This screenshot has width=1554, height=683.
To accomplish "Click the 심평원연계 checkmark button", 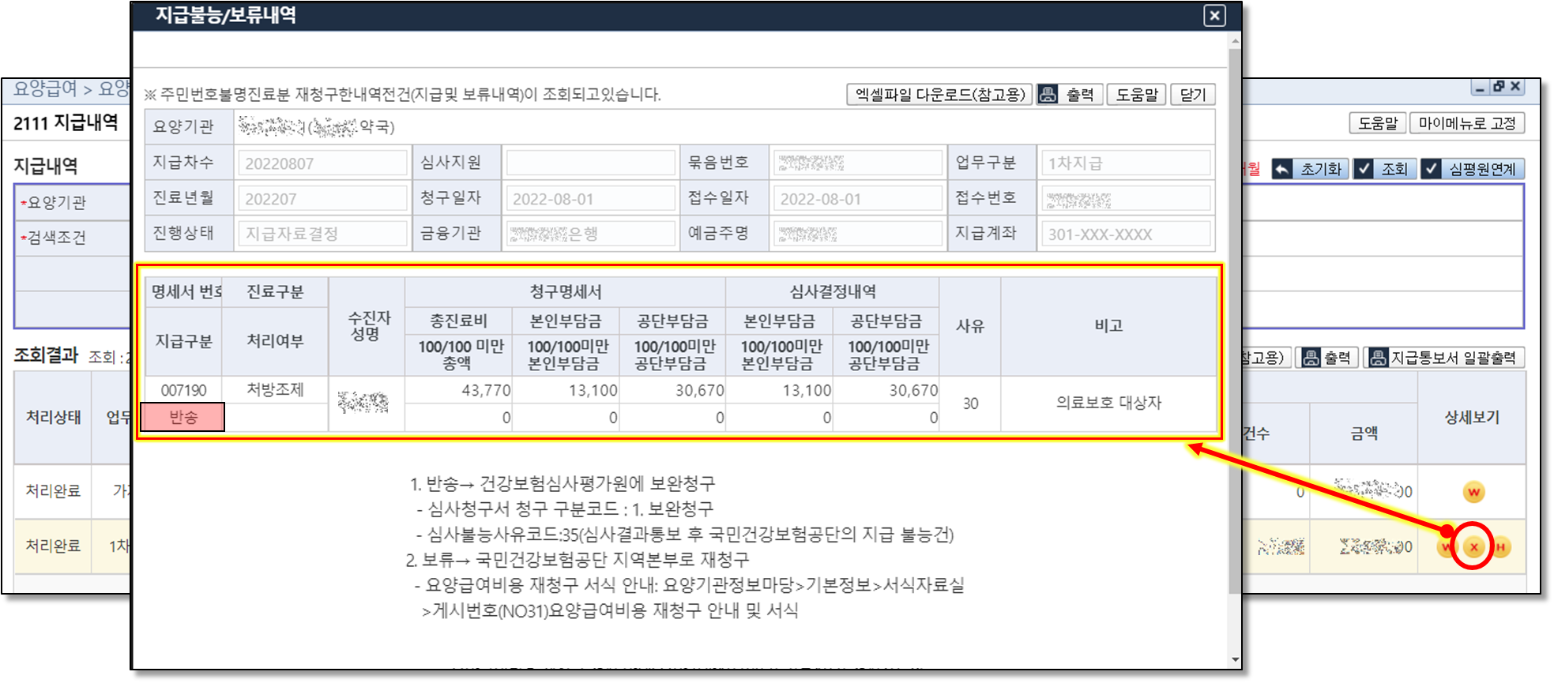I will [x=1472, y=169].
